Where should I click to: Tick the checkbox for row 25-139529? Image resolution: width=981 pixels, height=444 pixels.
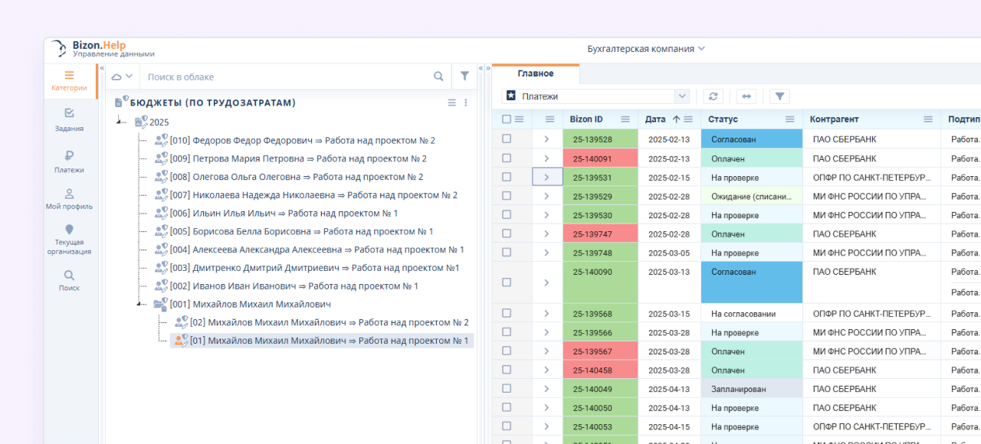pos(506,196)
